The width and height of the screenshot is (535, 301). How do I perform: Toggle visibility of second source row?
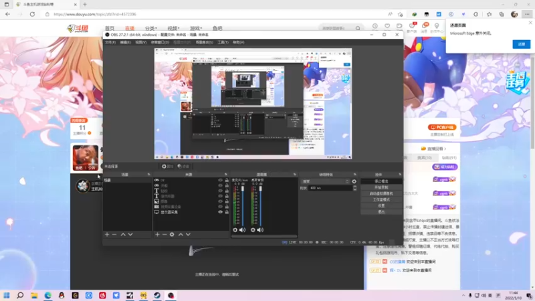(221, 186)
